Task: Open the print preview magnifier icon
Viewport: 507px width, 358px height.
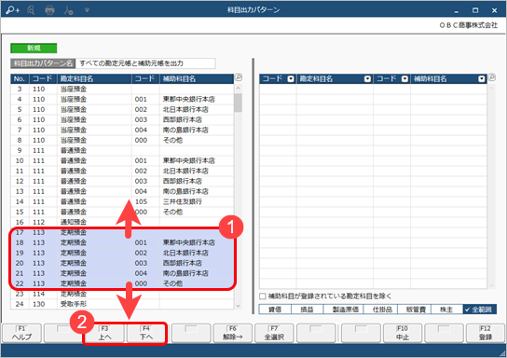Action: [x=31, y=10]
